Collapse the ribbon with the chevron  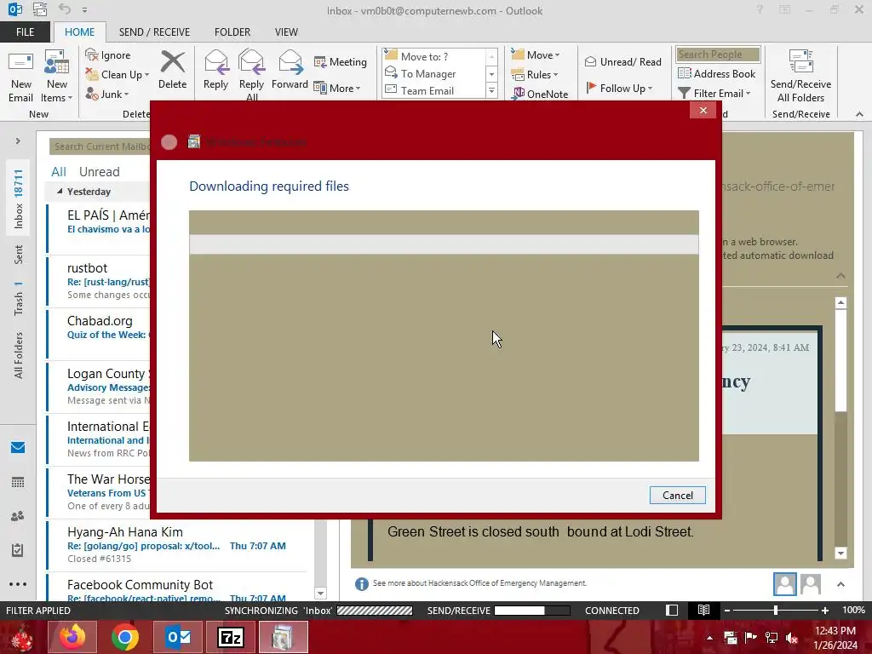pyautogui.click(x=859, y=114)
